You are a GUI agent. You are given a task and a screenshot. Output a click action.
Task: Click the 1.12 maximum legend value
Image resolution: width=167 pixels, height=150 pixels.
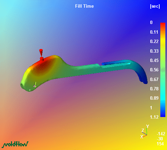tap(154, 117)
